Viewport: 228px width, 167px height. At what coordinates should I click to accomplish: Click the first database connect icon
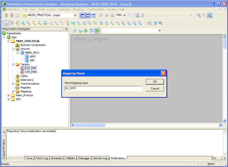pos(6,15)
